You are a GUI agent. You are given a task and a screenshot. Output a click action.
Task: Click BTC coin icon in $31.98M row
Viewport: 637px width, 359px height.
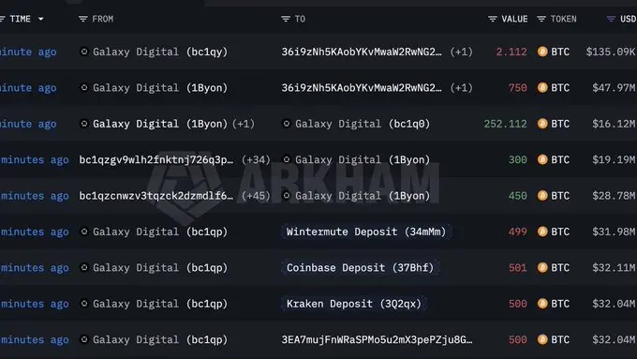coord(542,232)
